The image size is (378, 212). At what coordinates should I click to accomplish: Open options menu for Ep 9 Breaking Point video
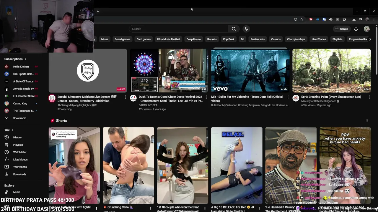[369, 97]
